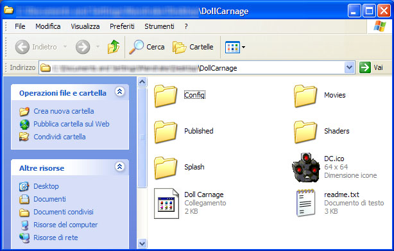This screenshot has height=251, width=394.
Task: Open the Desktop link in Altre risorse
Action: click(x=46, y=186)
